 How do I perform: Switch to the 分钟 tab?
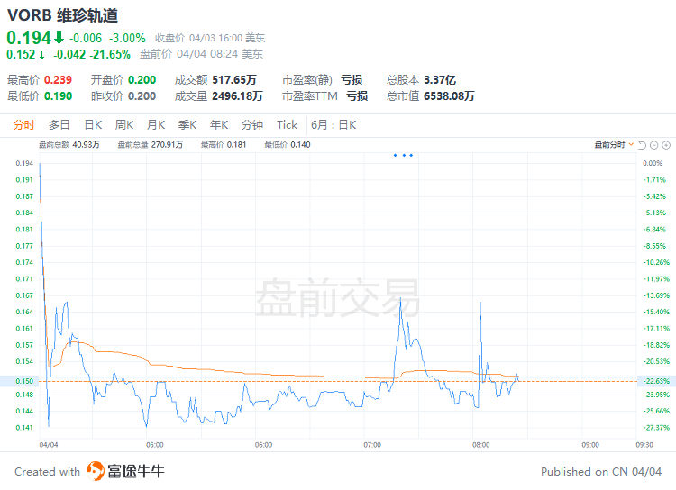coord(252,125)
